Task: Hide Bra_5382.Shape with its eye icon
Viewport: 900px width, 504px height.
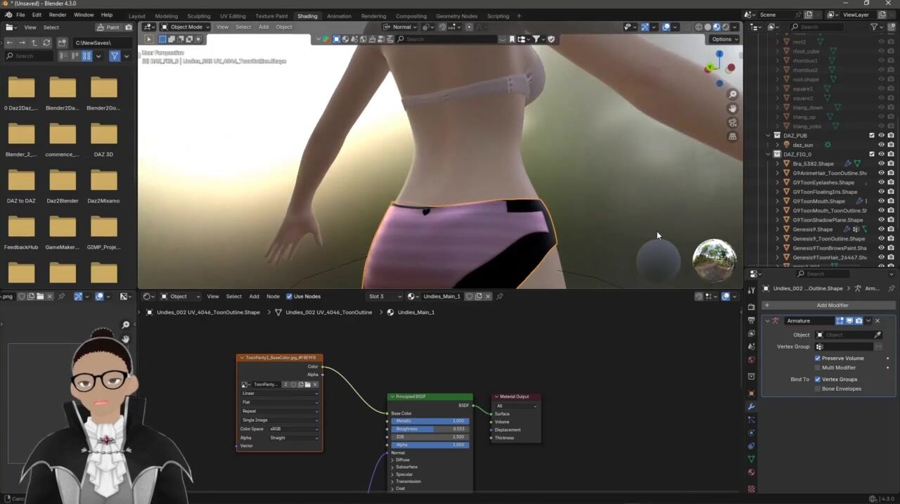Action: (881, 164)
